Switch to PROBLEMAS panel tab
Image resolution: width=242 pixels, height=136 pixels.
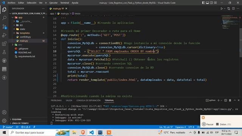click(56, 100)
